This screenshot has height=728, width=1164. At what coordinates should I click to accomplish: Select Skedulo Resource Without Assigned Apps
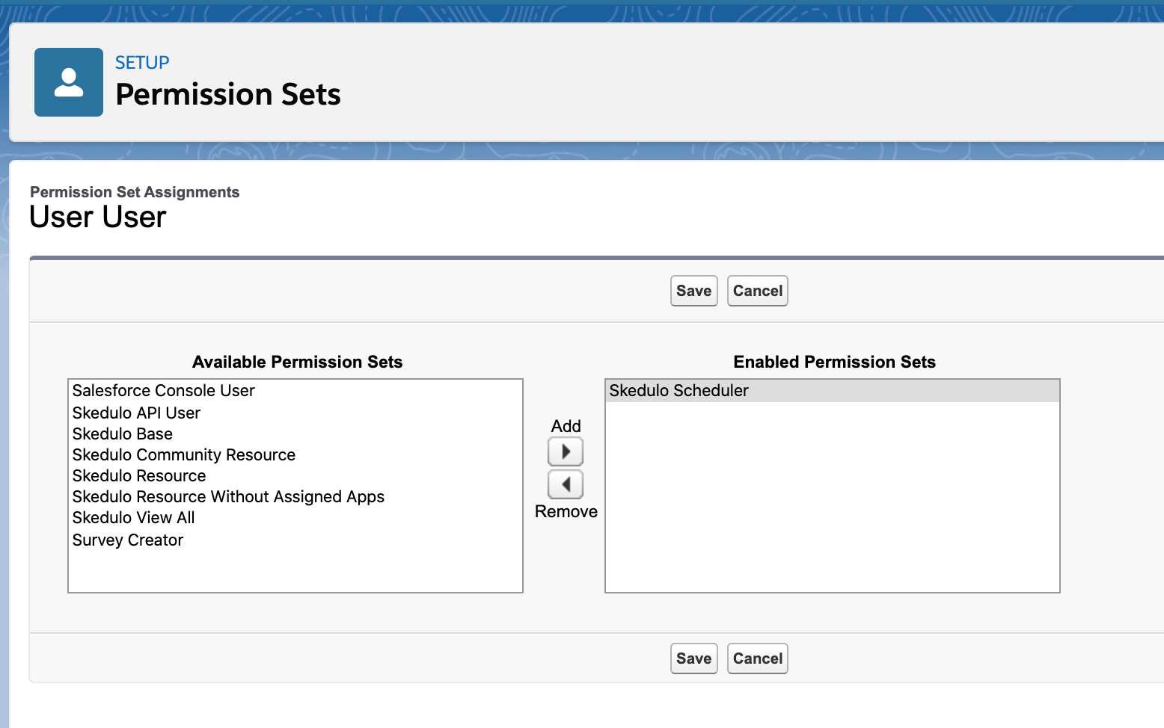pyautogui.click(x=228, y=496)
